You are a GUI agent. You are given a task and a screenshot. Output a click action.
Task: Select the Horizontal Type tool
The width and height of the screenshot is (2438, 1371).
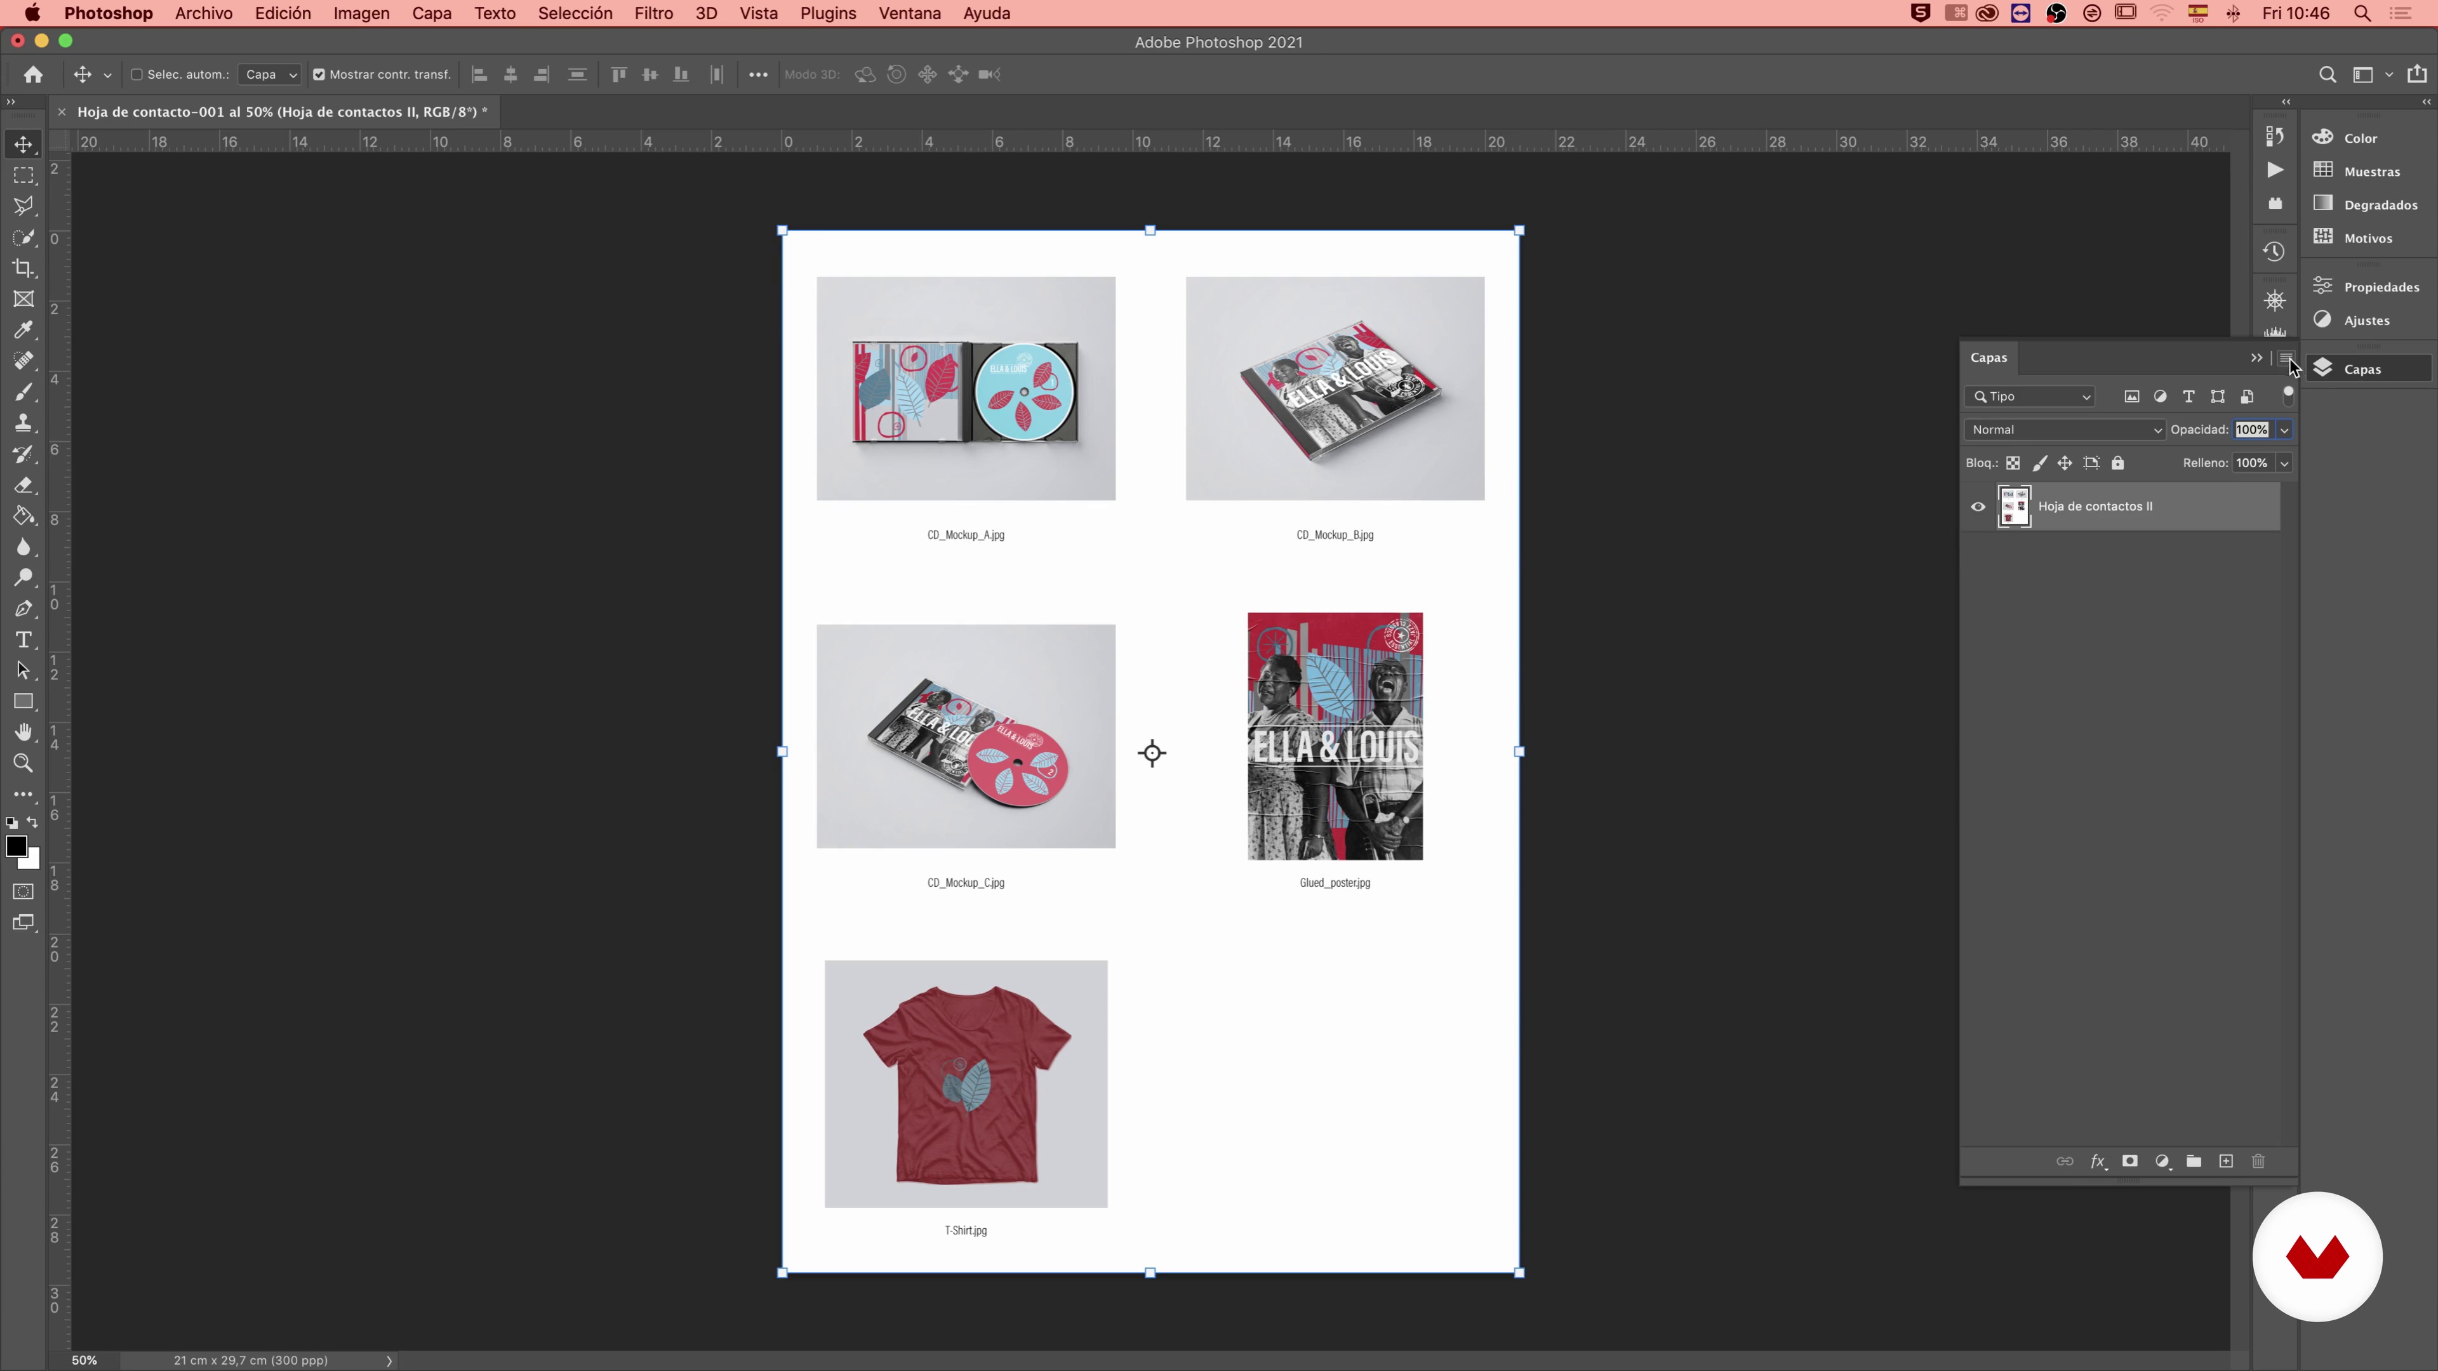(x=23, y=640)
